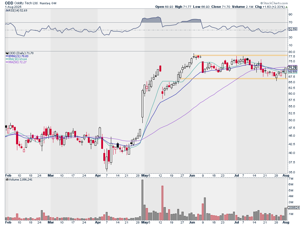300x225 pixels.
Task: Select the RSI(14) 52.69 indicator label
Action: 18,11
